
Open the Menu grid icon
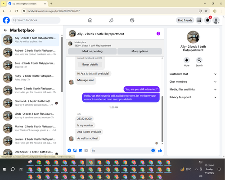pos(199,20)
